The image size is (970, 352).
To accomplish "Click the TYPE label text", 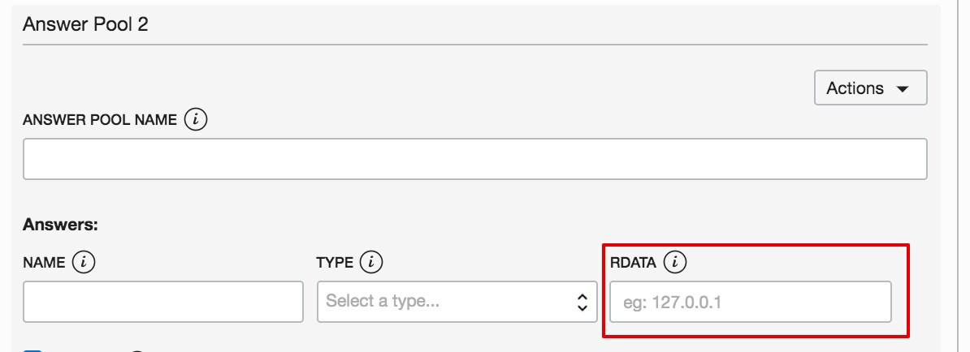I will [335, 263].
